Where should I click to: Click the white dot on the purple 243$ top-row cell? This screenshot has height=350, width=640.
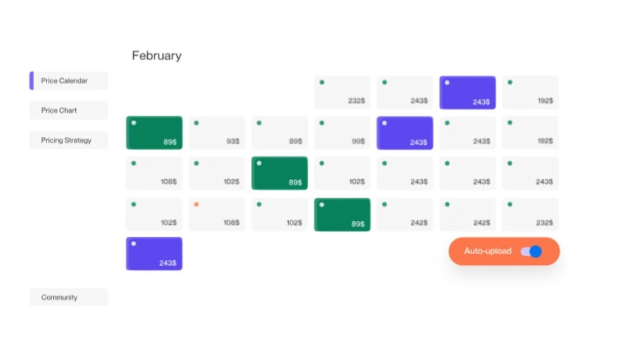447,82
